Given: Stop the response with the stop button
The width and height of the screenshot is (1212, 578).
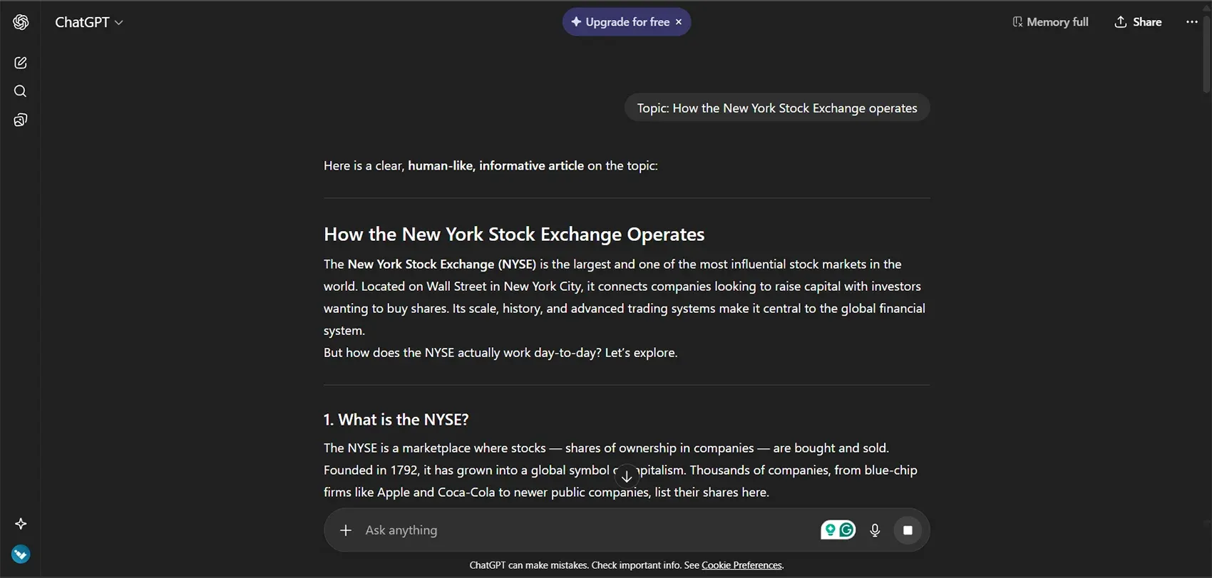Looking at the screenshot, I should (908, 530).
